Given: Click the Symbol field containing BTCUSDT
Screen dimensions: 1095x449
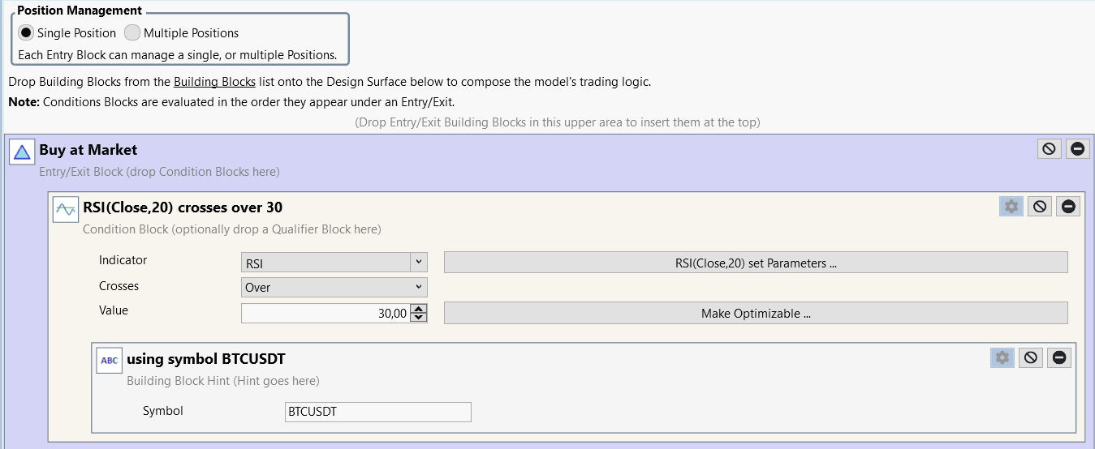Looking at the screenshot, I should 377,412.
